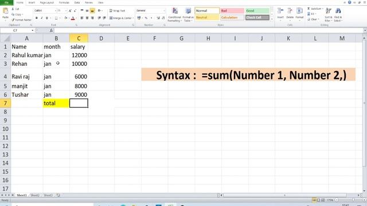This screenshot has width=367, height=206.
Task: Toggle underline formatting
Action: pos(47,18)
